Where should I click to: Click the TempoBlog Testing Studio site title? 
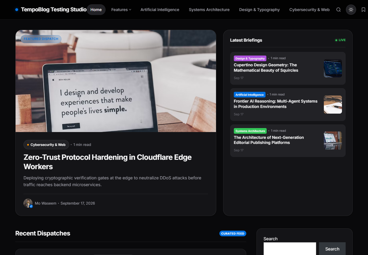tap(54, 10)
